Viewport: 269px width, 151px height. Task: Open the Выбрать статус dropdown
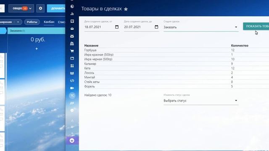pyautogui.click(x=201, y=101)
